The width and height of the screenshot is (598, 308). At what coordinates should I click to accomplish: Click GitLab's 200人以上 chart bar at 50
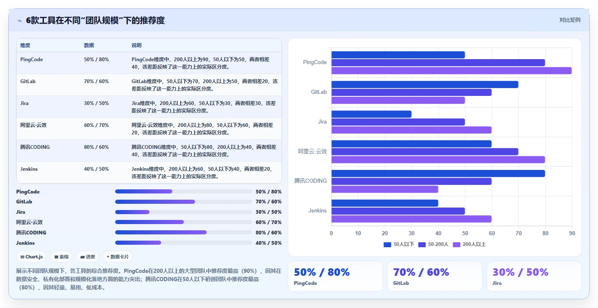pyautogui.click(x=398, y=100)
